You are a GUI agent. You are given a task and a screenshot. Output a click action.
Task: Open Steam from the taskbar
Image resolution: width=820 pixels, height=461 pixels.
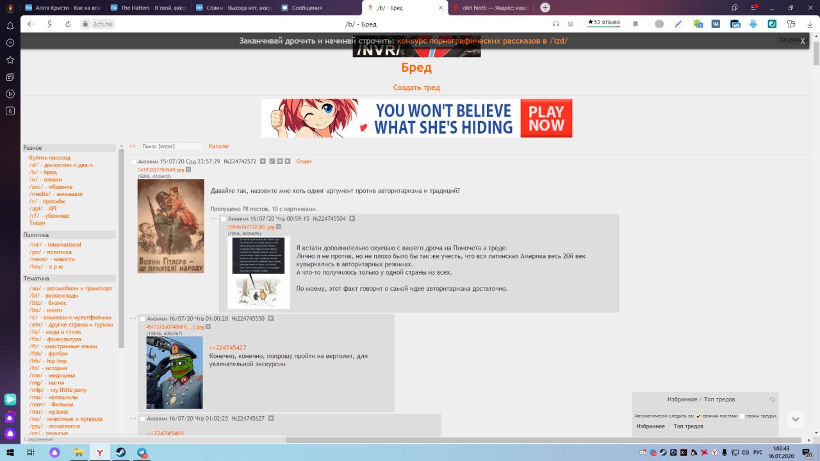[120, 452]
